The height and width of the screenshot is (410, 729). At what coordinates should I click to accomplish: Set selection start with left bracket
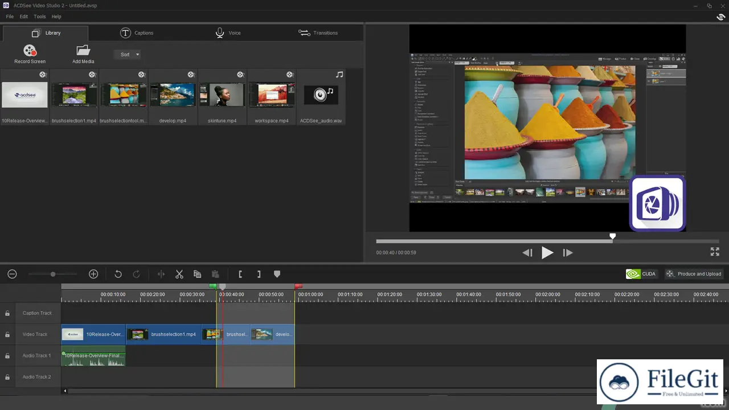[240, 274]
